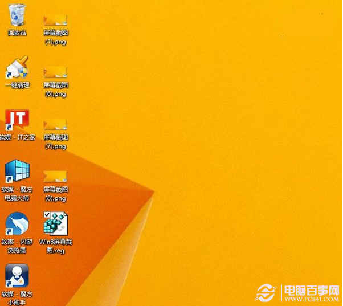Select the 魔方小助手 assistant shortcut icon
The height and width of the screenshot is (306, 343).
pos(17,276)
